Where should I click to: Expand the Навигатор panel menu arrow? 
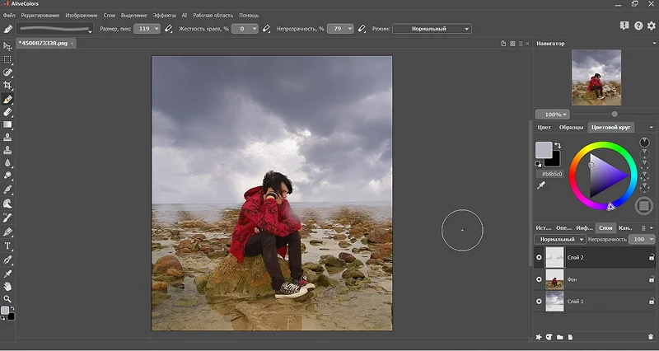pyautogui.click(x=654, y=44)
